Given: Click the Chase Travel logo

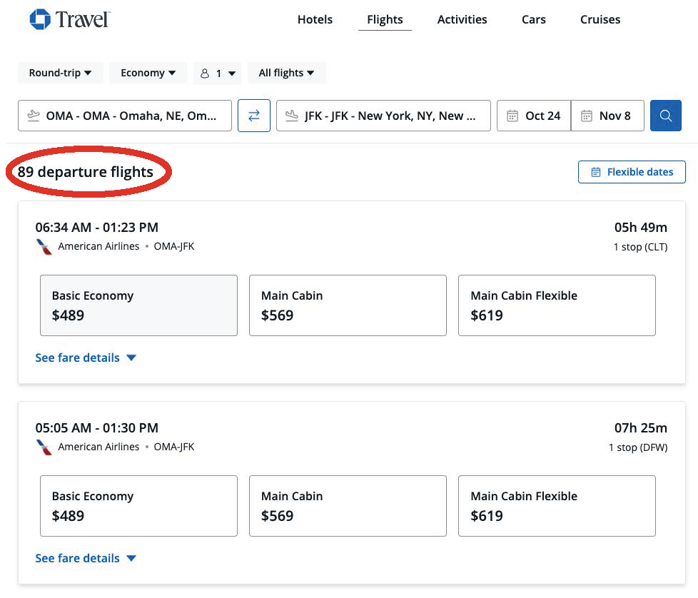Looking at the screenshot, I should (70, 19).
